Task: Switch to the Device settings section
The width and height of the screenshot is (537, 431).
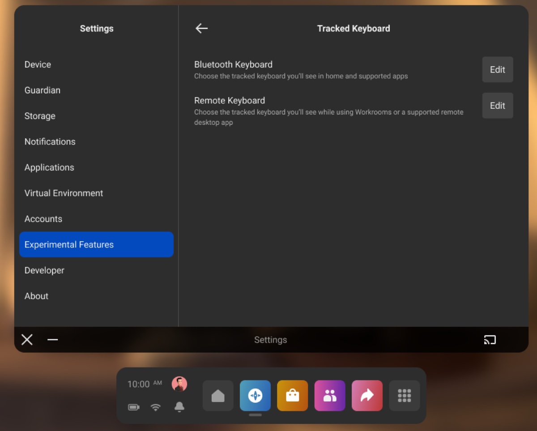Action: [38, 64]
